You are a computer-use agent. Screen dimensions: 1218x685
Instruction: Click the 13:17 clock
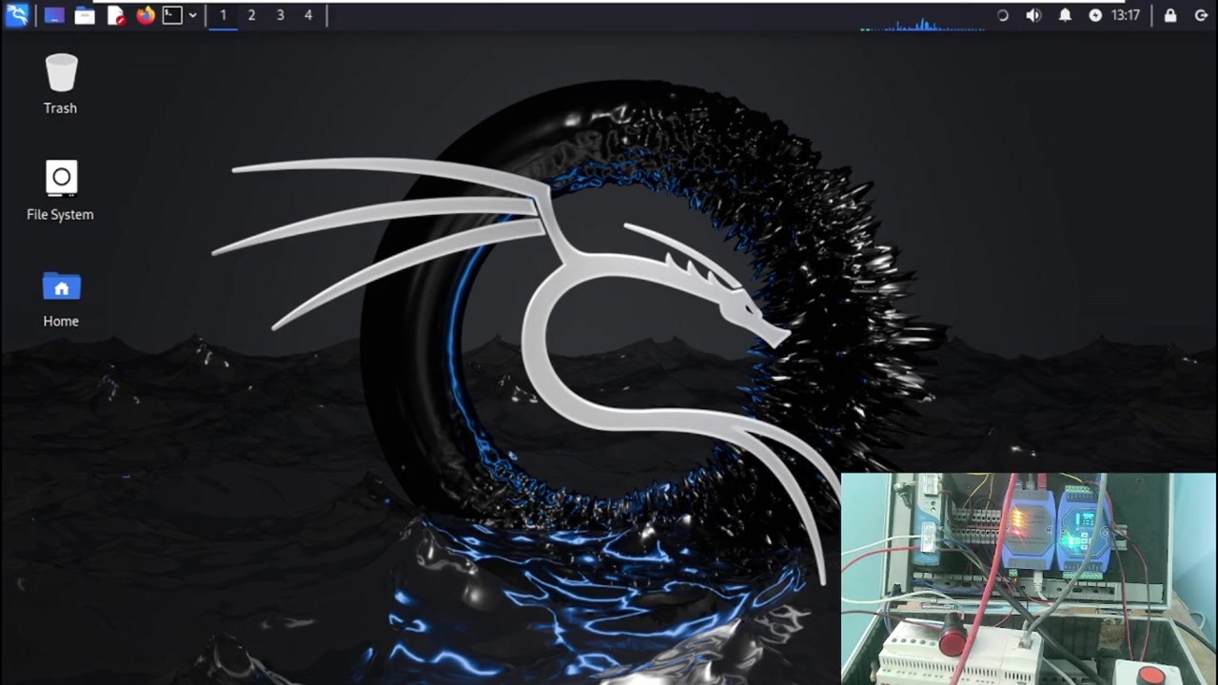pyautogui.click(x=1126, y=15)
